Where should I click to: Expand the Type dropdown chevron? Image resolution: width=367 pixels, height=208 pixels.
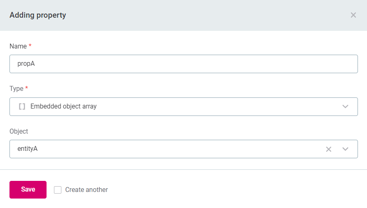click(x=345, y=106)
